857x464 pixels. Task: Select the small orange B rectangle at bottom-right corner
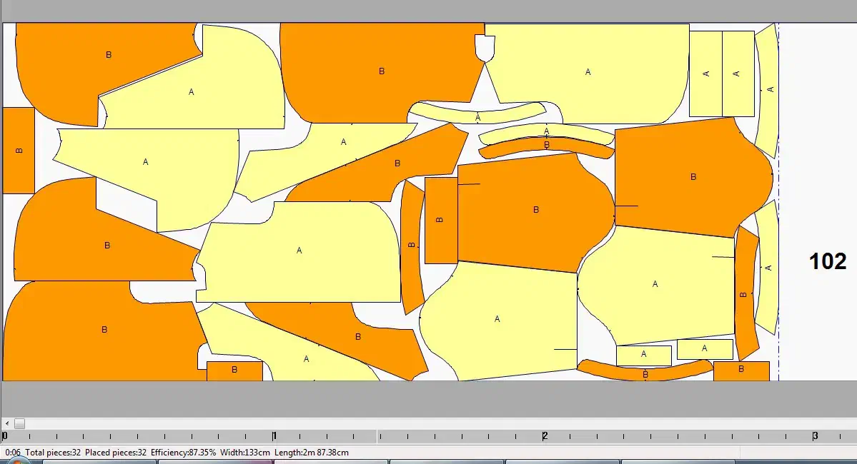741,370
